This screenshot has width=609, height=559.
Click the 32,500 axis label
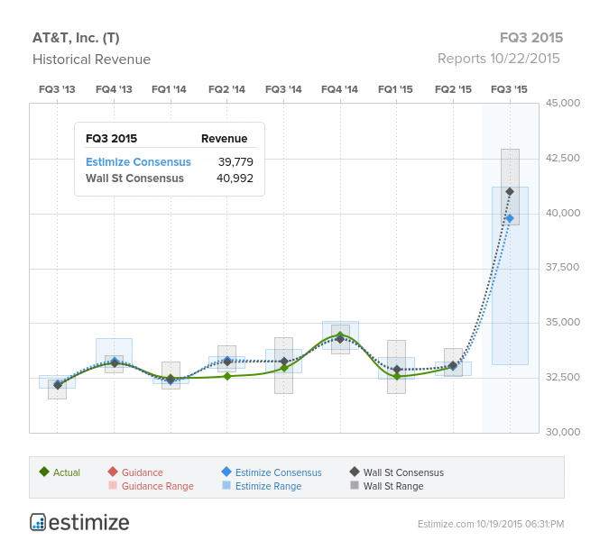pyautogui.click(x=563, y=377)
